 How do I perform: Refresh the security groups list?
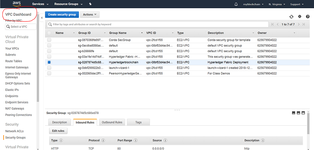[x=291, y=17]
